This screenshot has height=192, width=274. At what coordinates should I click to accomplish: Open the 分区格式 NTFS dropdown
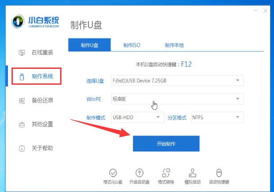217,117
